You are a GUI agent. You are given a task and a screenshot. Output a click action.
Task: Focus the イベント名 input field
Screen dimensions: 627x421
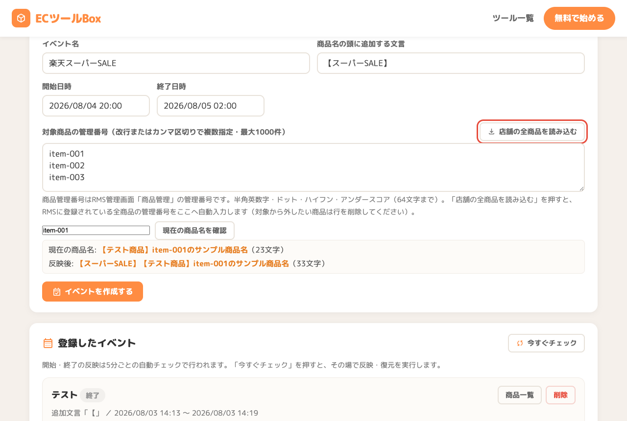(176, 63)
